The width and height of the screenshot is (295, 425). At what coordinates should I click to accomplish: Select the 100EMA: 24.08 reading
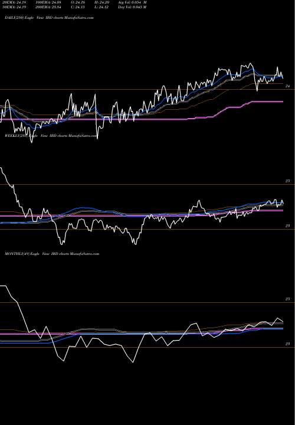(x=48, y=2)
